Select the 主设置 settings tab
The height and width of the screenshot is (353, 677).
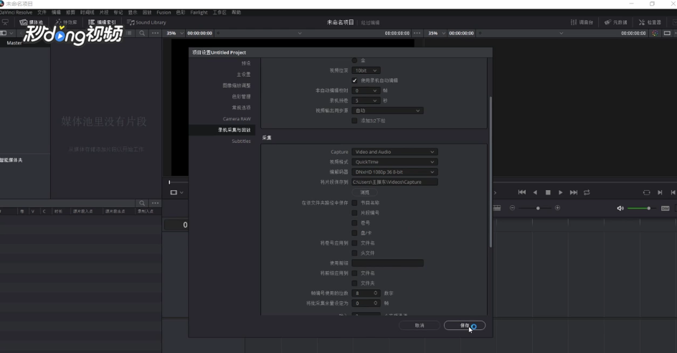[244, 75]
